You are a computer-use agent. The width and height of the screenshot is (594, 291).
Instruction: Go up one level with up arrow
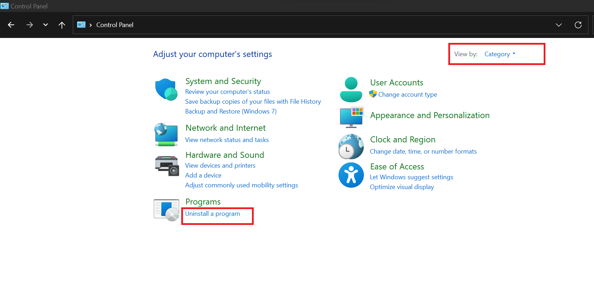tap(62, 25)
